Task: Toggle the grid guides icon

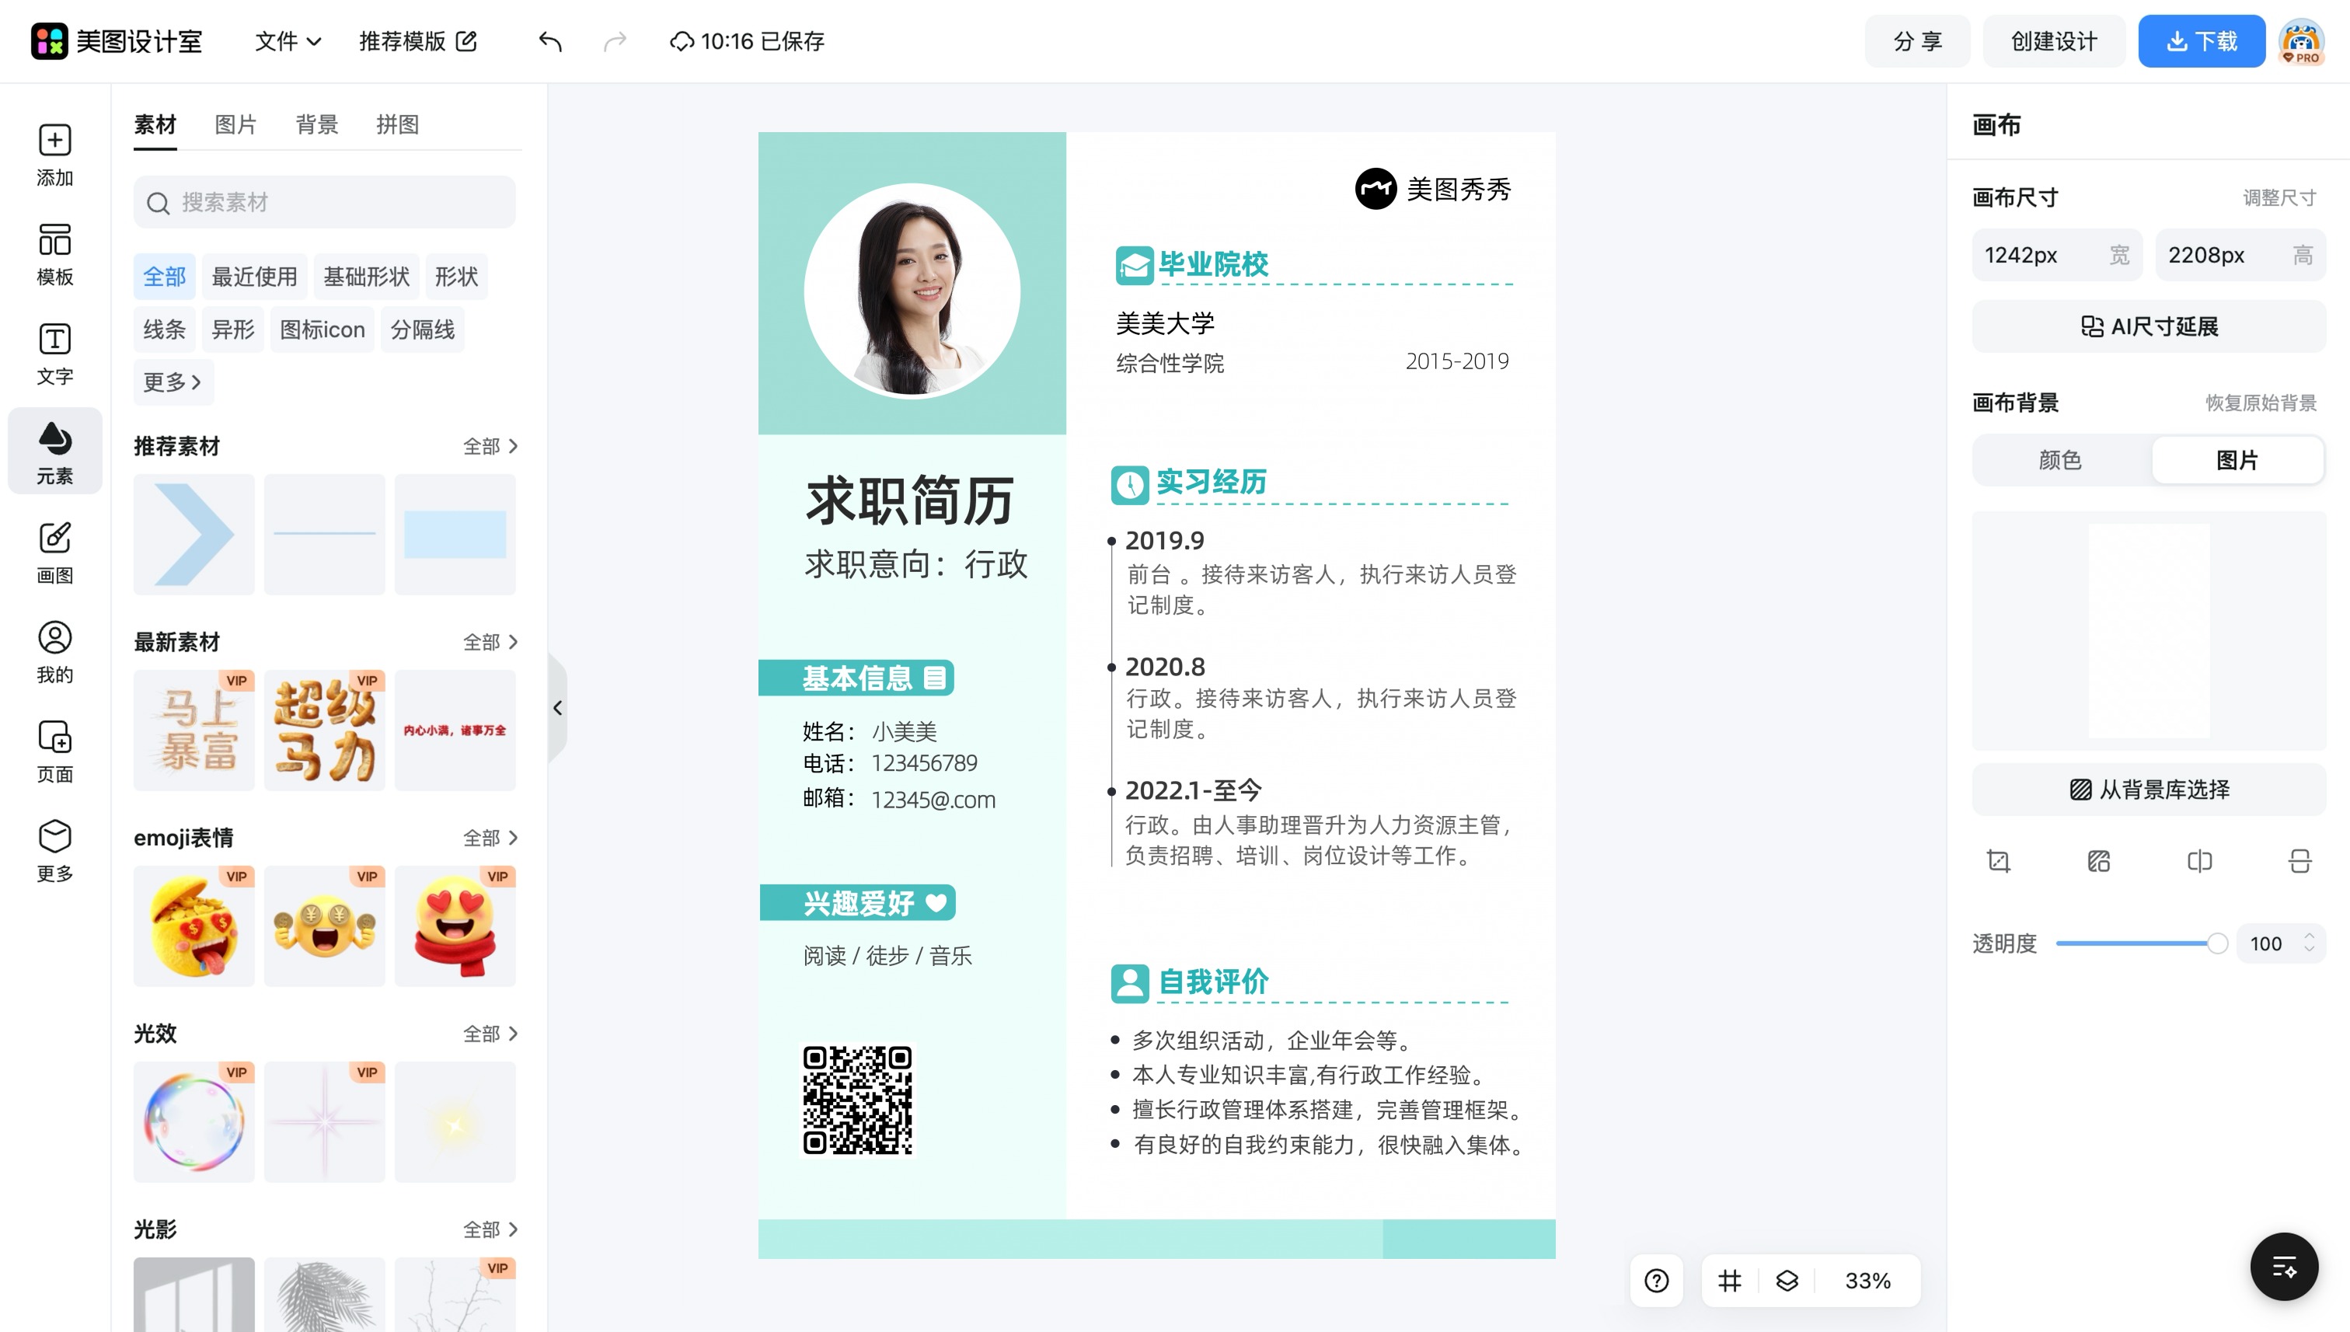Action: [x=1730, y=1281]
